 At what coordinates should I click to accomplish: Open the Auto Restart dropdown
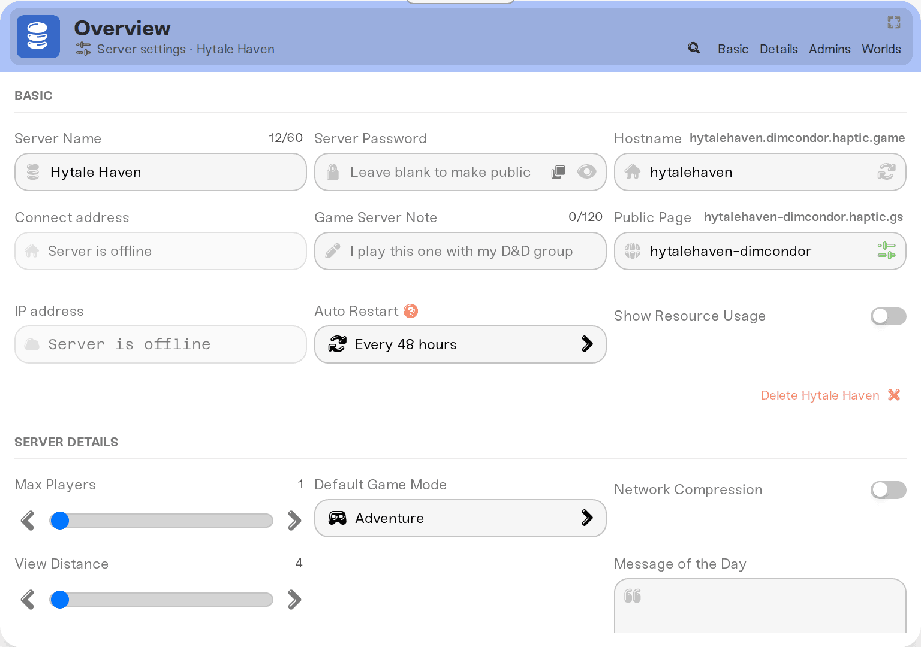click(460, 344)
